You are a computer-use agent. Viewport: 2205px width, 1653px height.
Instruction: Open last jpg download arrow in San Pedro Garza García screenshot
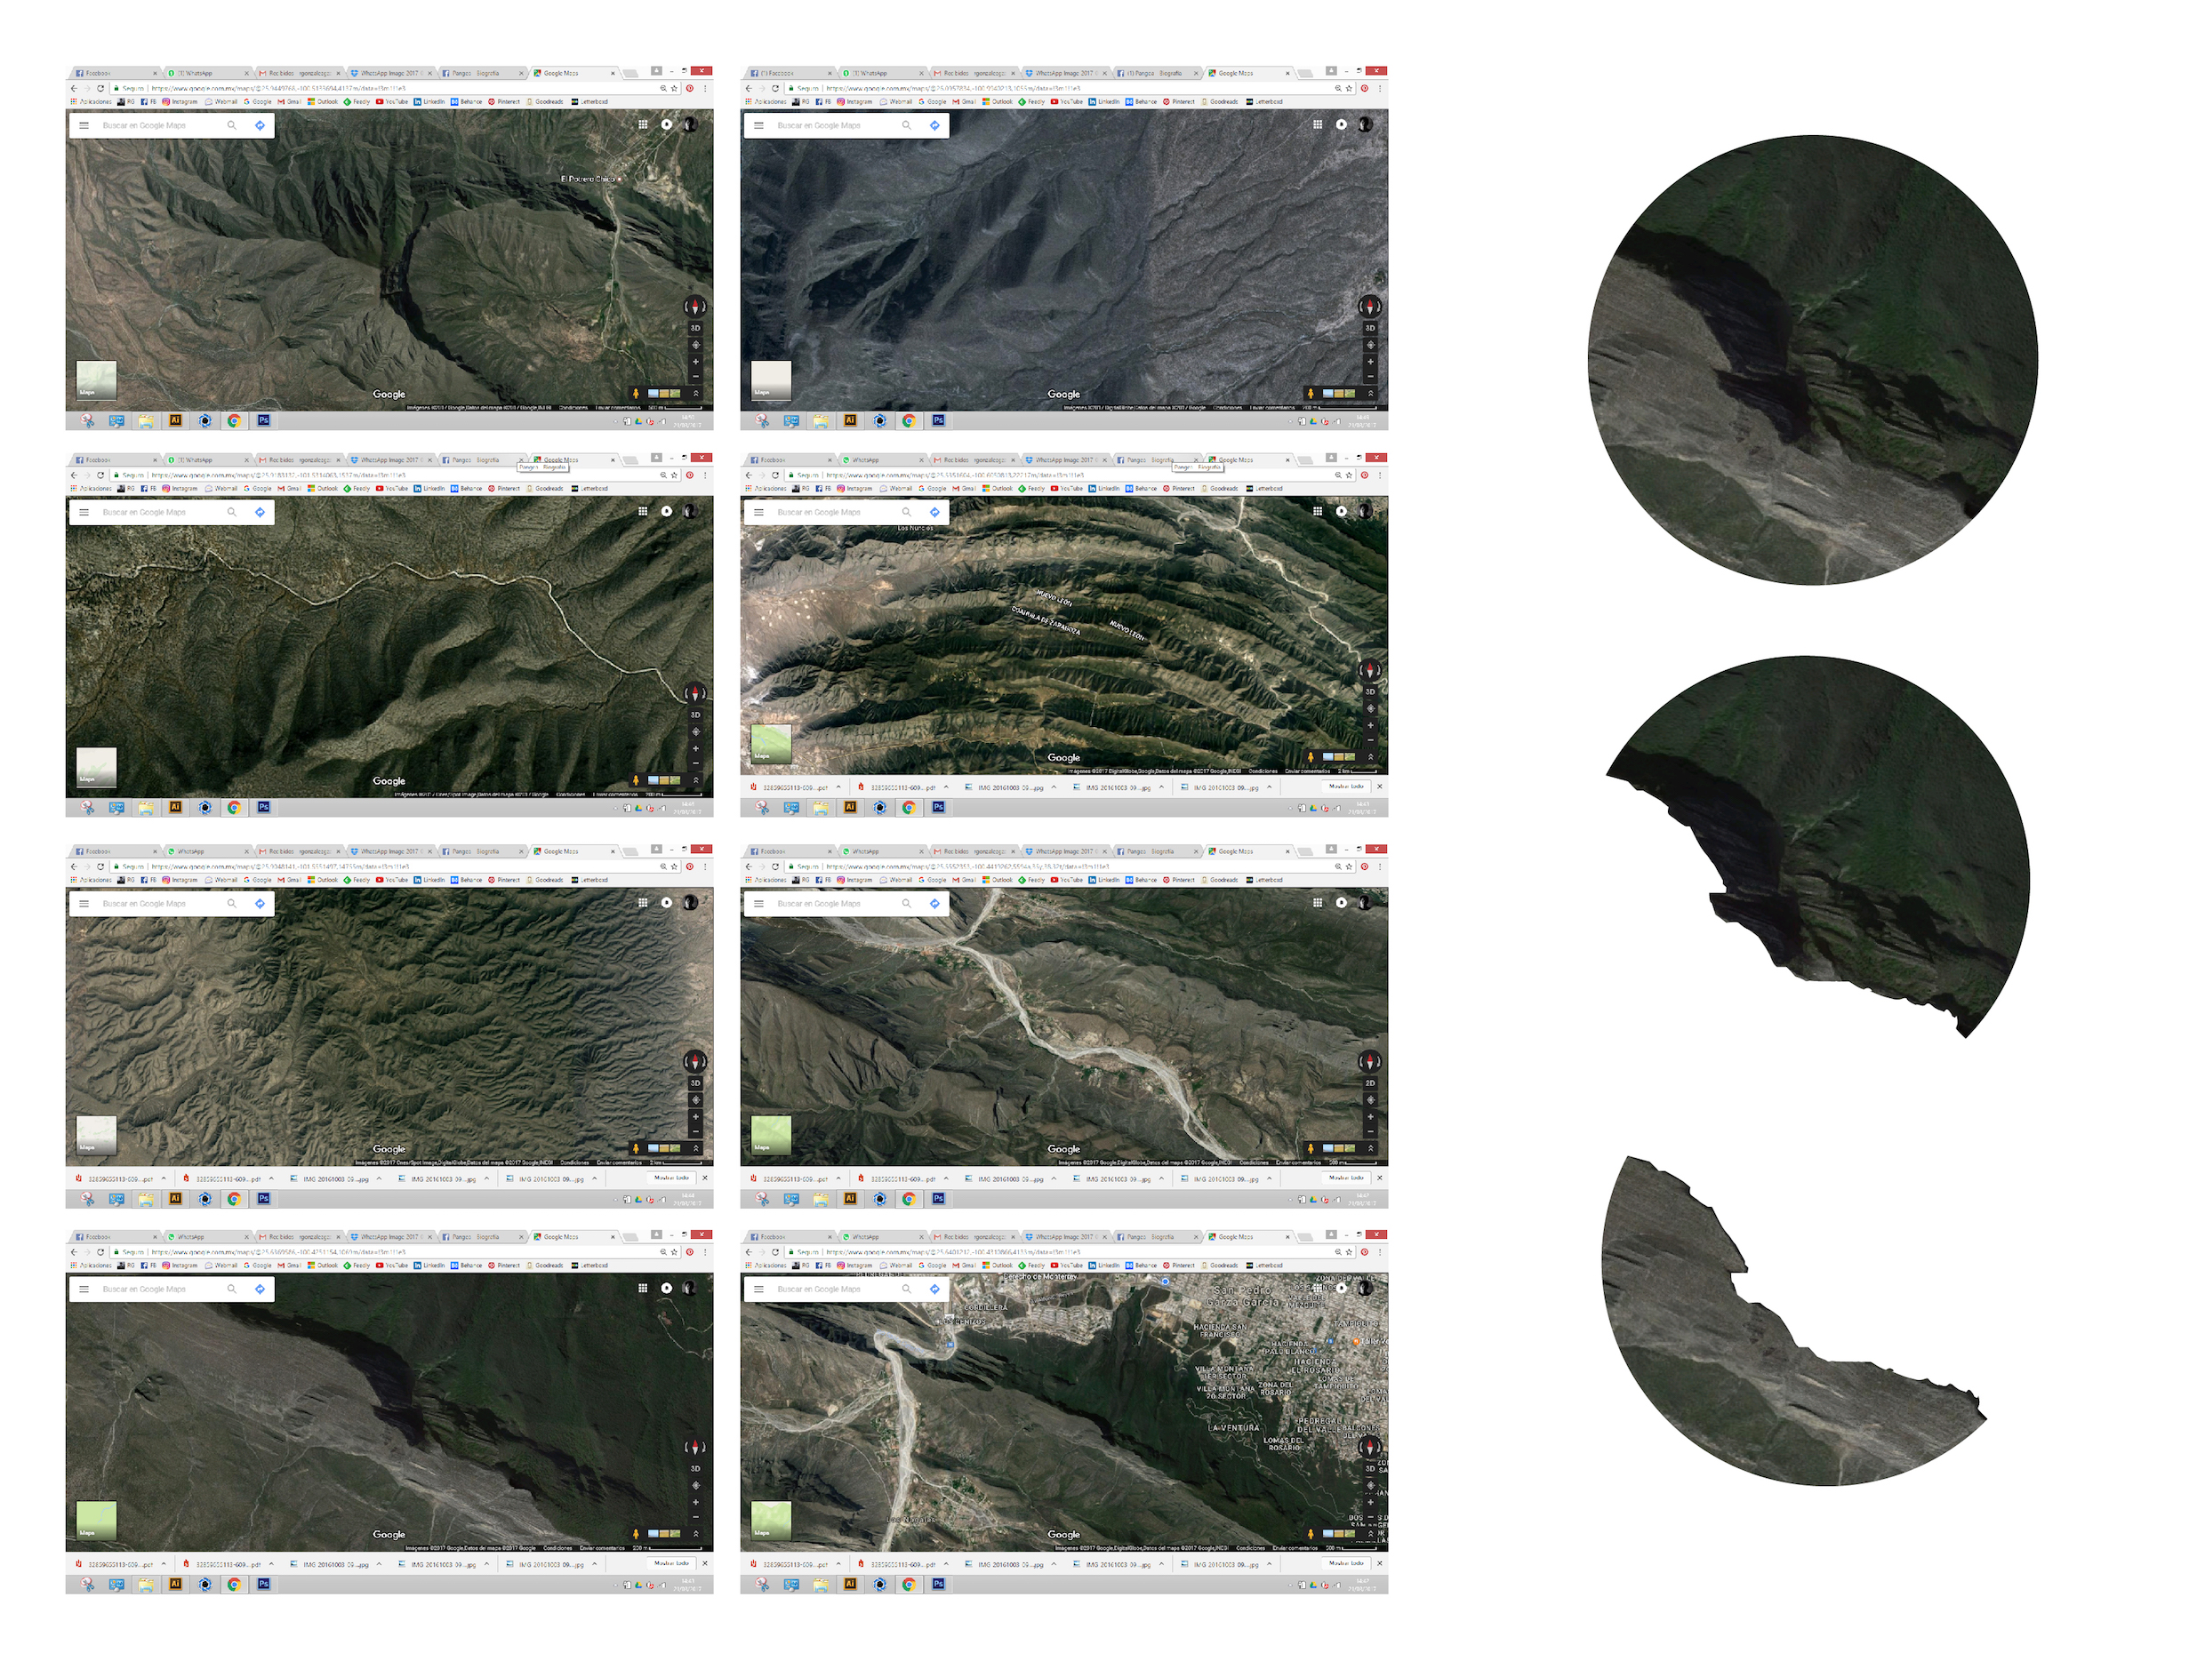point(1269,1564)
